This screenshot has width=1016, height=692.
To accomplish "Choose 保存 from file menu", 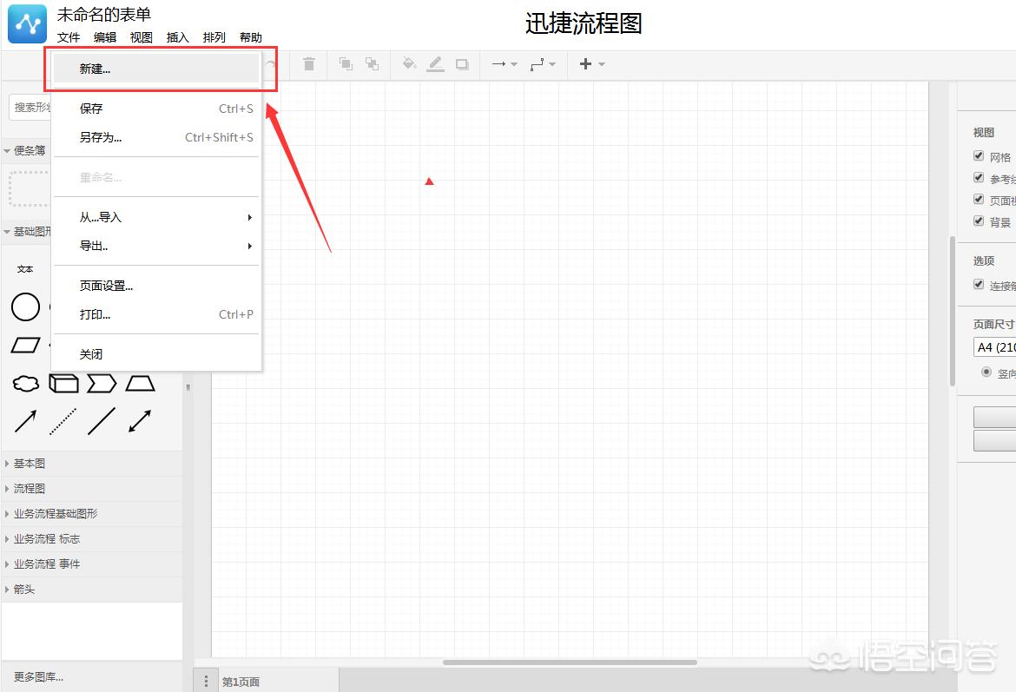I will click(x=156, y=109).
